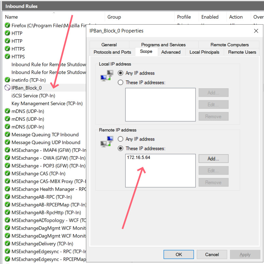The width and height of the screenshot is (264, 264).
Task: Sort inbound rules by the Name column header
Action: 11,17
